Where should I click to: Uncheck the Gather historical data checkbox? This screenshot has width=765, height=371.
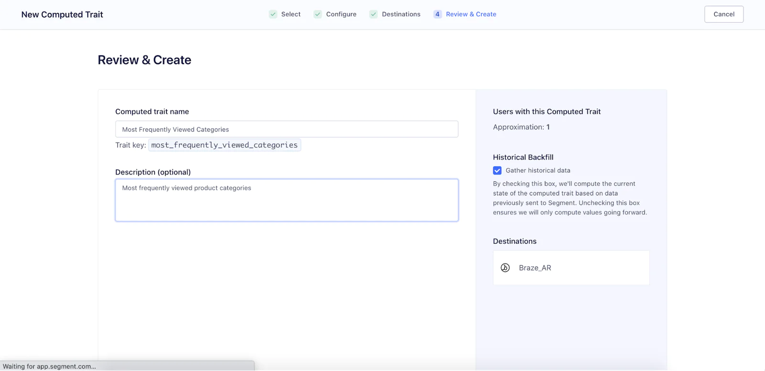[497, 171]
